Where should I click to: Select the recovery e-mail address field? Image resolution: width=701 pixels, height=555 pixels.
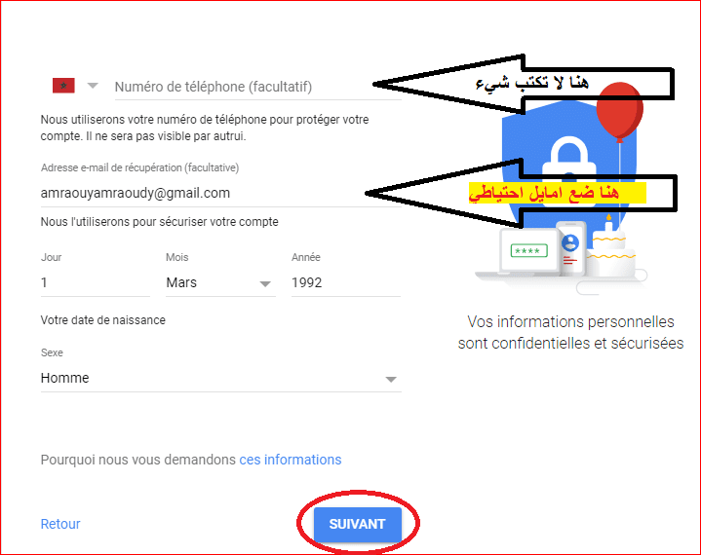point(221,194)
